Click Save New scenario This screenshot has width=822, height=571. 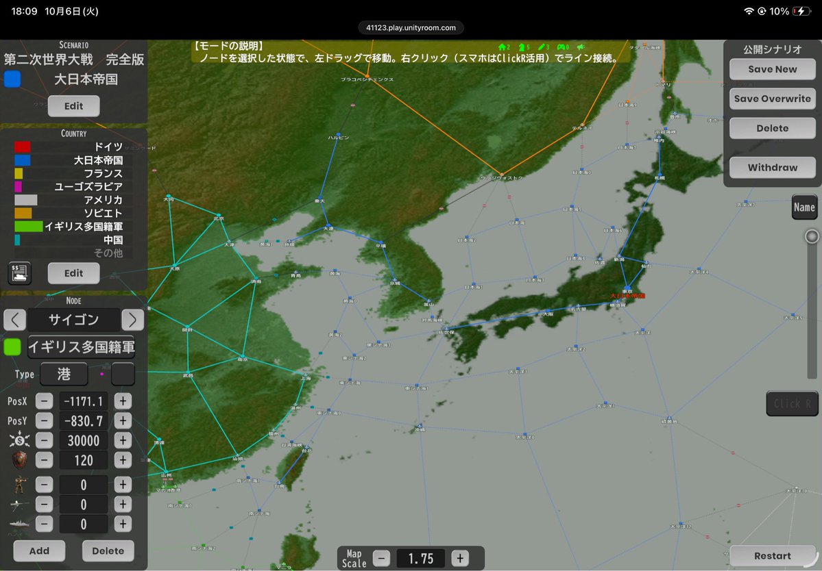coord(772,69)
